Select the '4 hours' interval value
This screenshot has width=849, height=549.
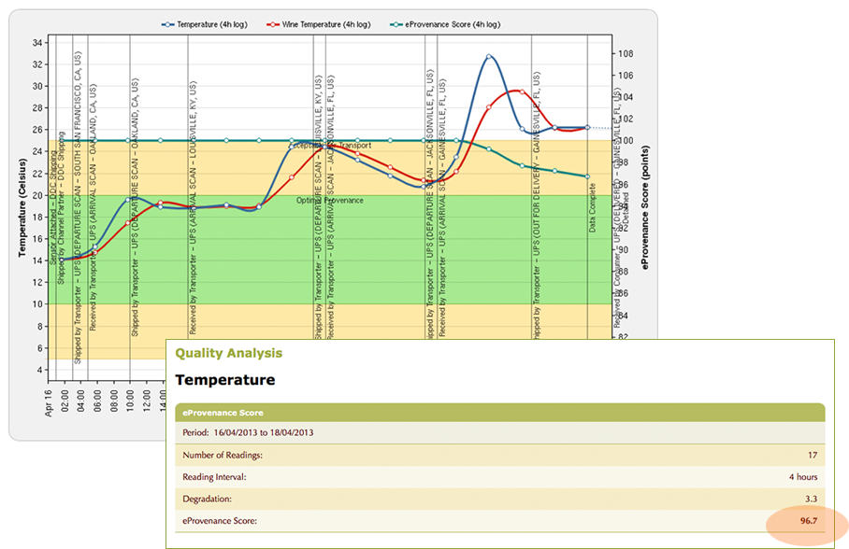coord(803,477)
